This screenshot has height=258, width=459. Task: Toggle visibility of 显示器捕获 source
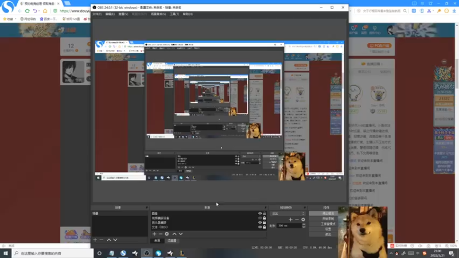click(260, 222)
